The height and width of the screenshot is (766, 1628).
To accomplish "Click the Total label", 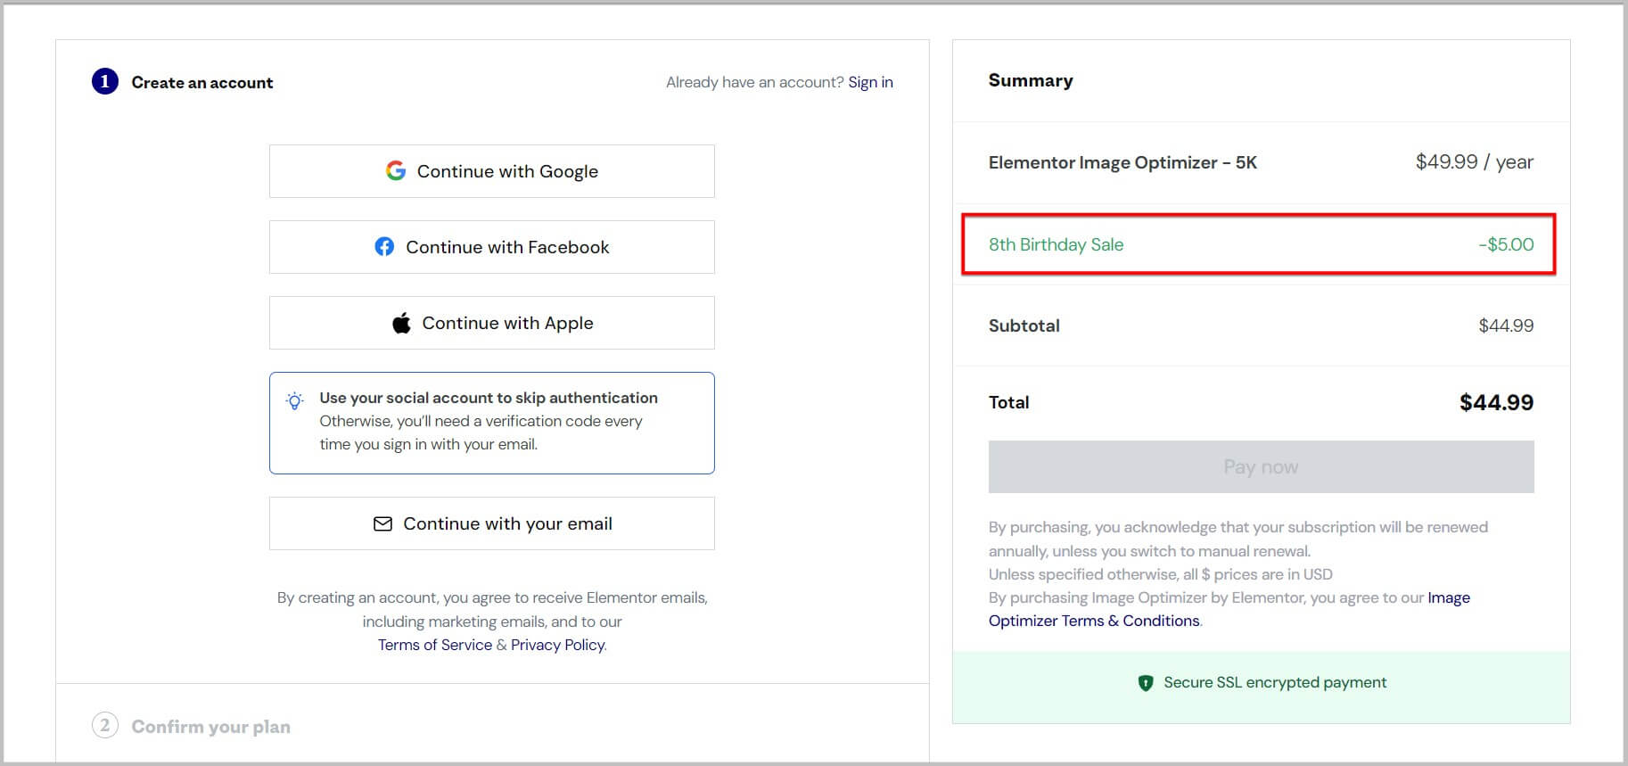I will [1008, 402].
